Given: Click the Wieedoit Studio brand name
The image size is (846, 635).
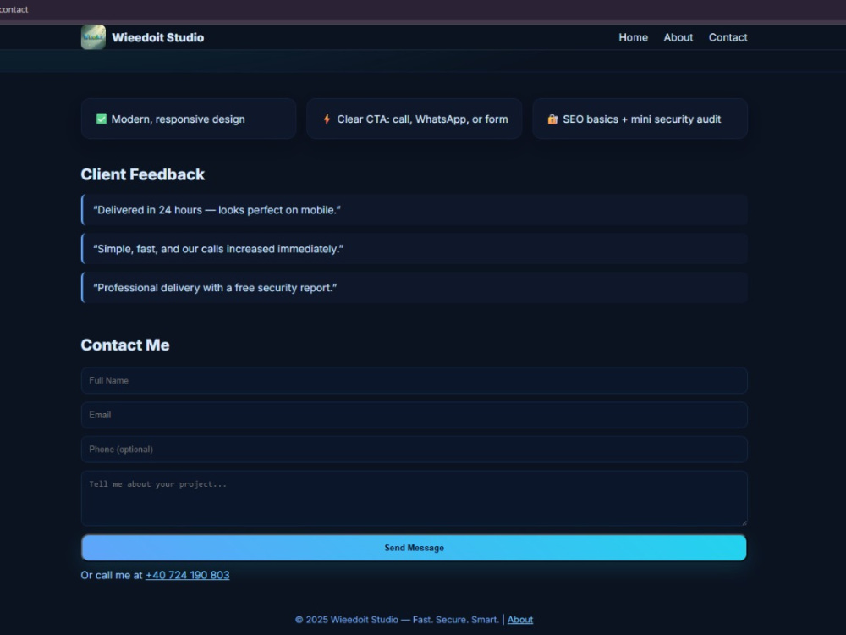Looking at the screenshot, I should click(157, 37).
